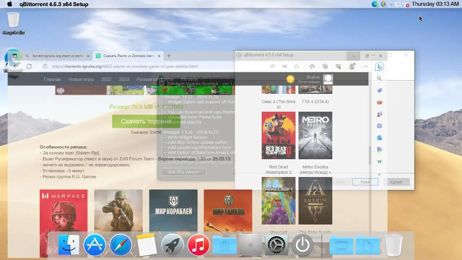462x260 pixels.
Task: Open Edge profile avatar icon
Action: (352, 66)
